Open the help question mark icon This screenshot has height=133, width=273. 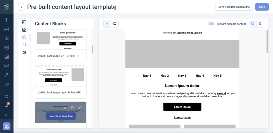pyautogui.click(x=7, y=97)
